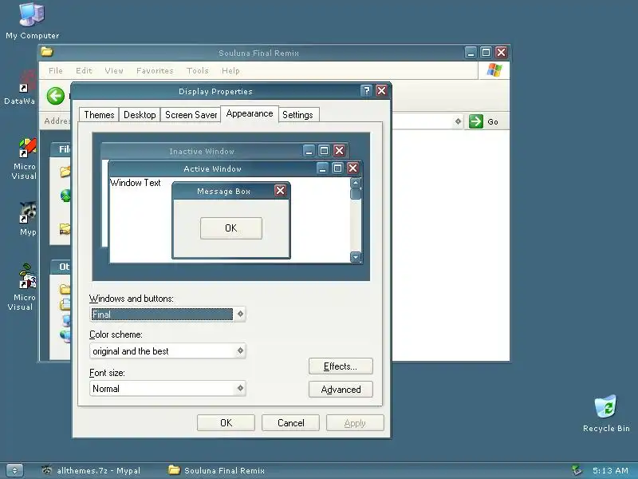The image size is (638, 479).
Task: Close the Souluna Final Remix window
Action: (x=502, y=52)
